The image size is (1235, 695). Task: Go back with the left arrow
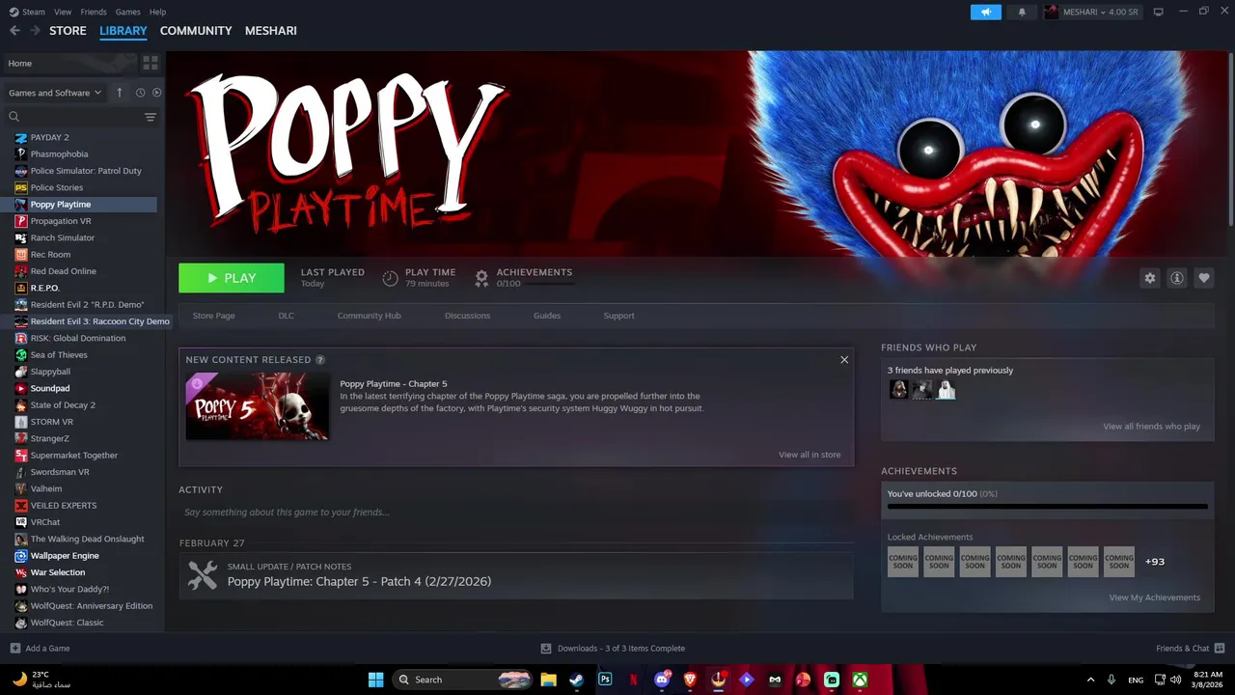14,31
